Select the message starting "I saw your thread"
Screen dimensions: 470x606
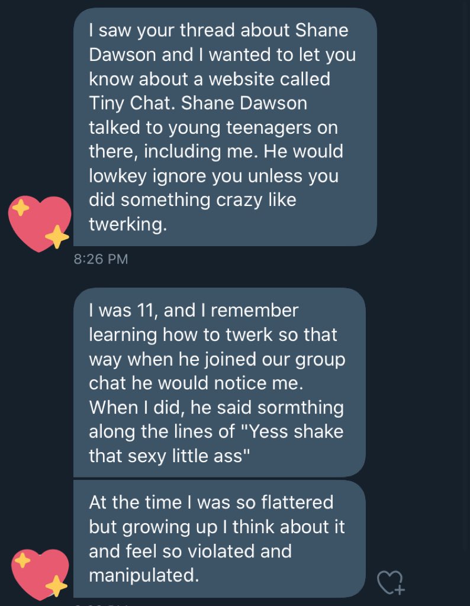tap(224, 127)
